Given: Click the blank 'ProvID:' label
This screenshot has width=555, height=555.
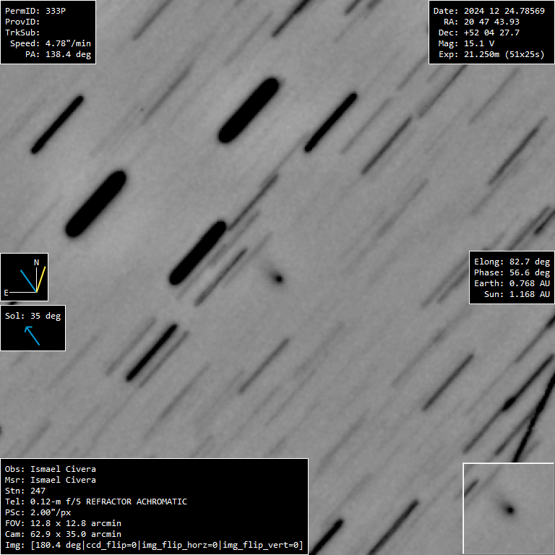Looking at the screenshot, I should [22, 22].
